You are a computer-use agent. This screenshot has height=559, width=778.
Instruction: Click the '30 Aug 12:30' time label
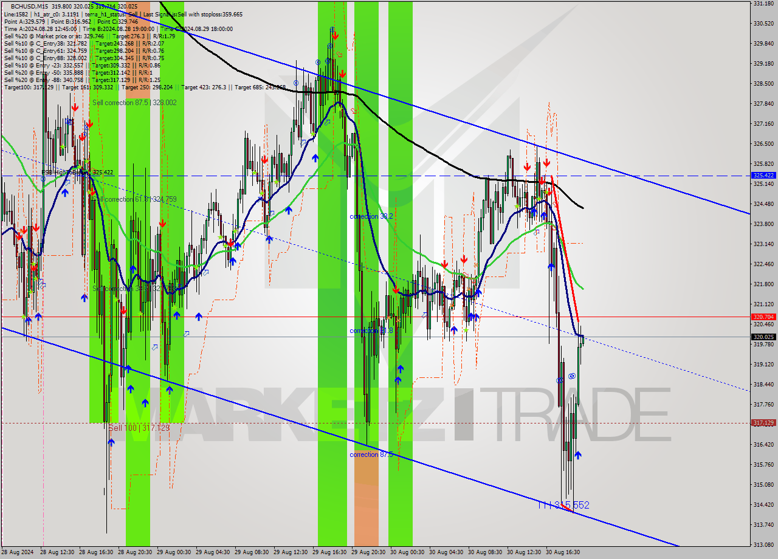(x=523, y=552)
